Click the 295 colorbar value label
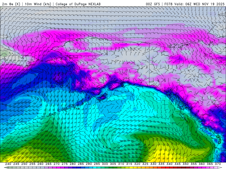The height and width of the screenshot is (169, 226). [x=97, y=164]
